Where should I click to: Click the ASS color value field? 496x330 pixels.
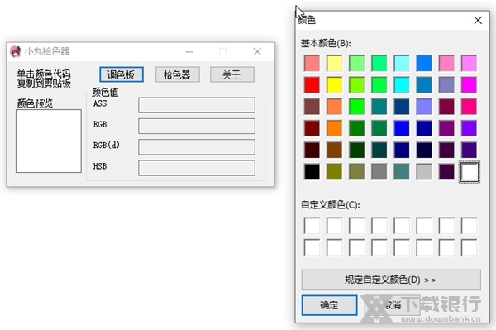coord(197,105)
